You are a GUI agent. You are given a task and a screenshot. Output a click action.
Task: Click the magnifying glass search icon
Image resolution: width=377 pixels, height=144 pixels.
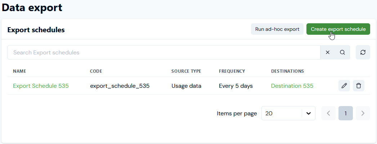[x=342, y=52]
